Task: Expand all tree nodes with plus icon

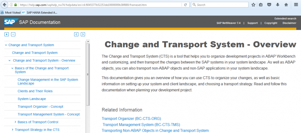Action: point(7,34)
